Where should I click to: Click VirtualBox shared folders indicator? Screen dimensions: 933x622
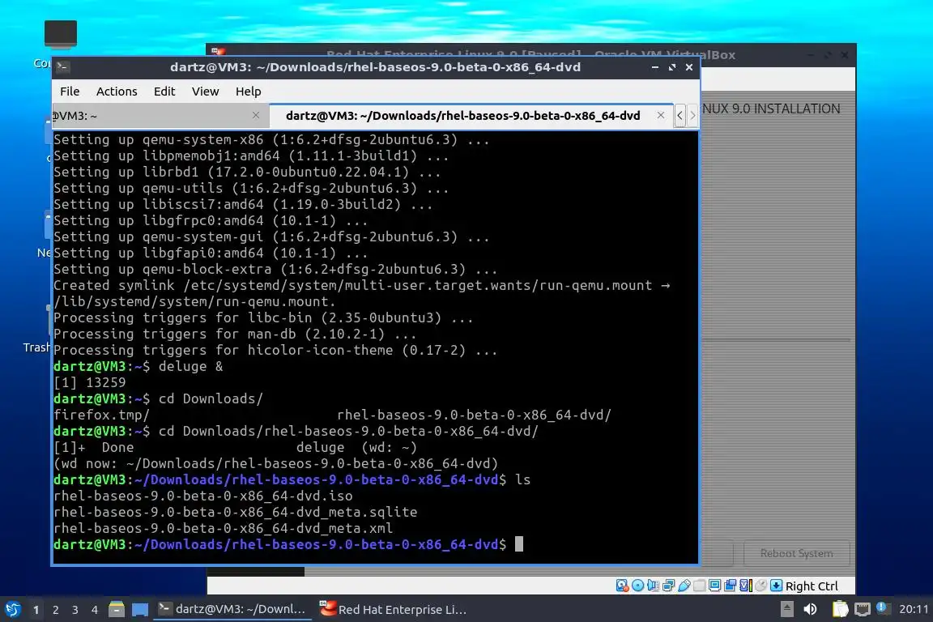coord(700,586)
